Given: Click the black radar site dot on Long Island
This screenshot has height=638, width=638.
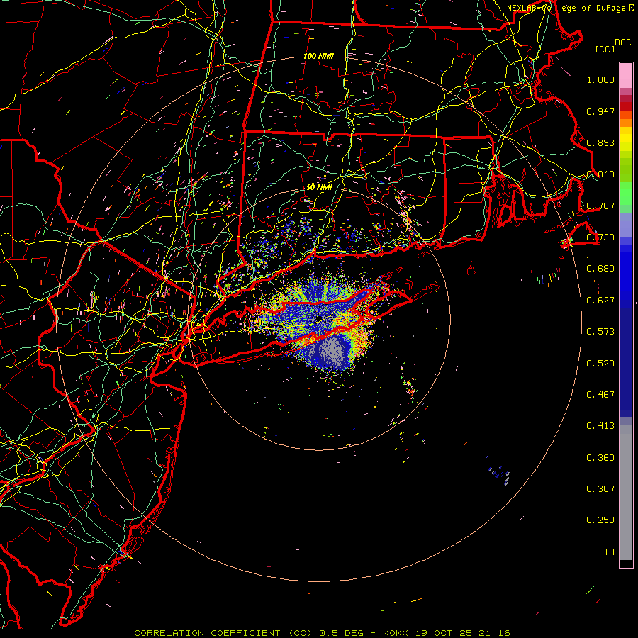Looking at the screenshot, I should coord(320,318).
